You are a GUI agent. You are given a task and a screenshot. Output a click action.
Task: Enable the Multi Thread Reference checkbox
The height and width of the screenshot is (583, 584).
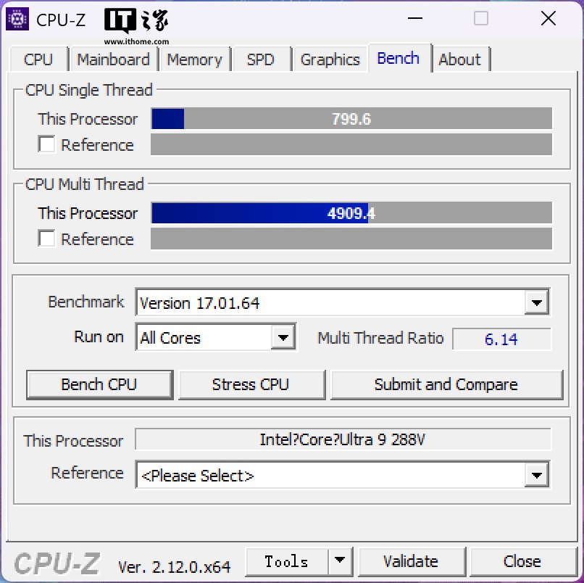(47, 239)
